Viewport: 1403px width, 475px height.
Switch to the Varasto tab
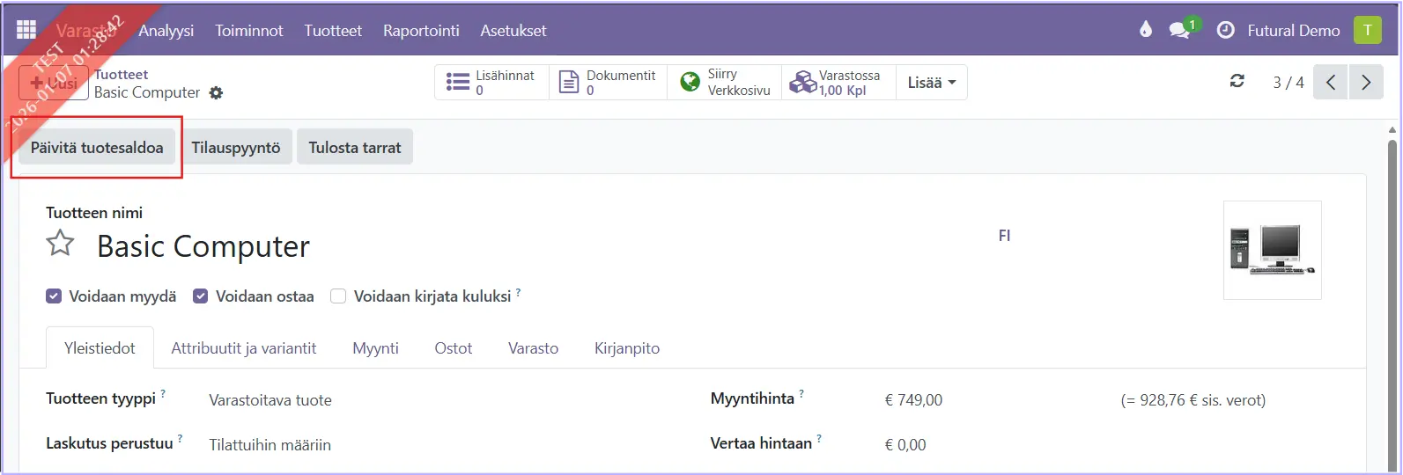pyautogui.click(x=533, y=348)
